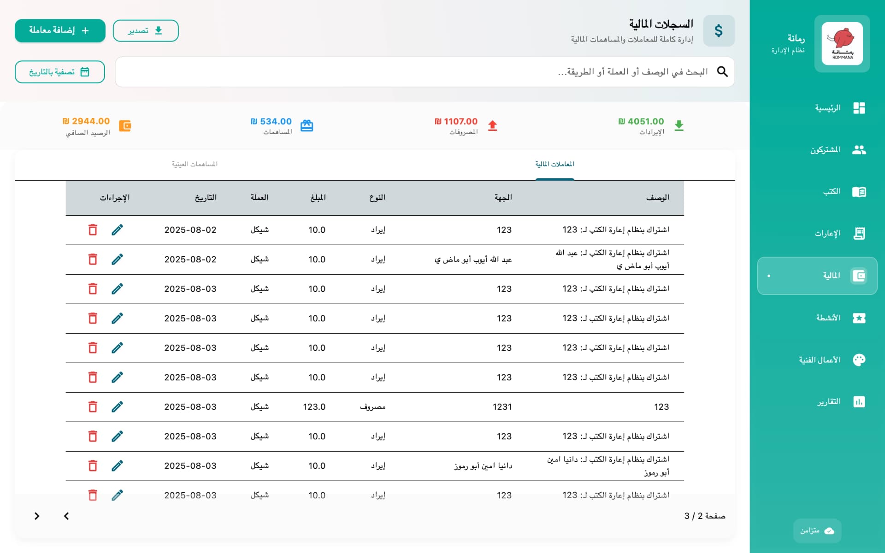Go to الرئيسية dashboard icon
The width and height of the screenshot is (885, 553).
click(x=859, y=108)
